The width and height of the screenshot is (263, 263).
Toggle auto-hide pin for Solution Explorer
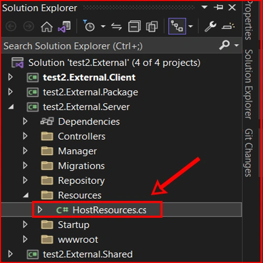[218, 7]
